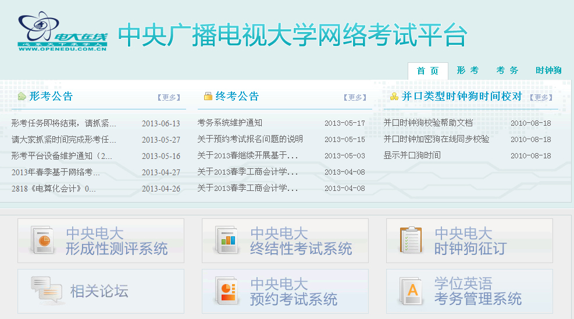Screen dimensions: 574x319
Task: Click the 相关论坛 chat bubble icon
Action: (45, 290)
